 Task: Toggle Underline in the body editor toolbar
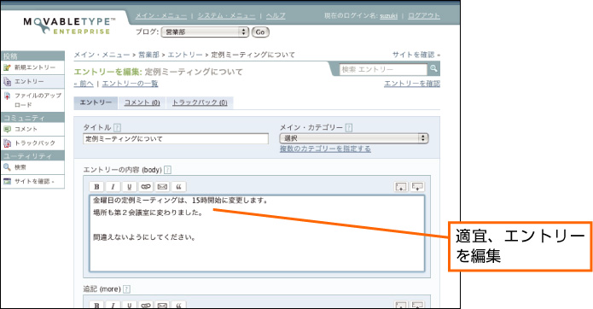point(130,186)
